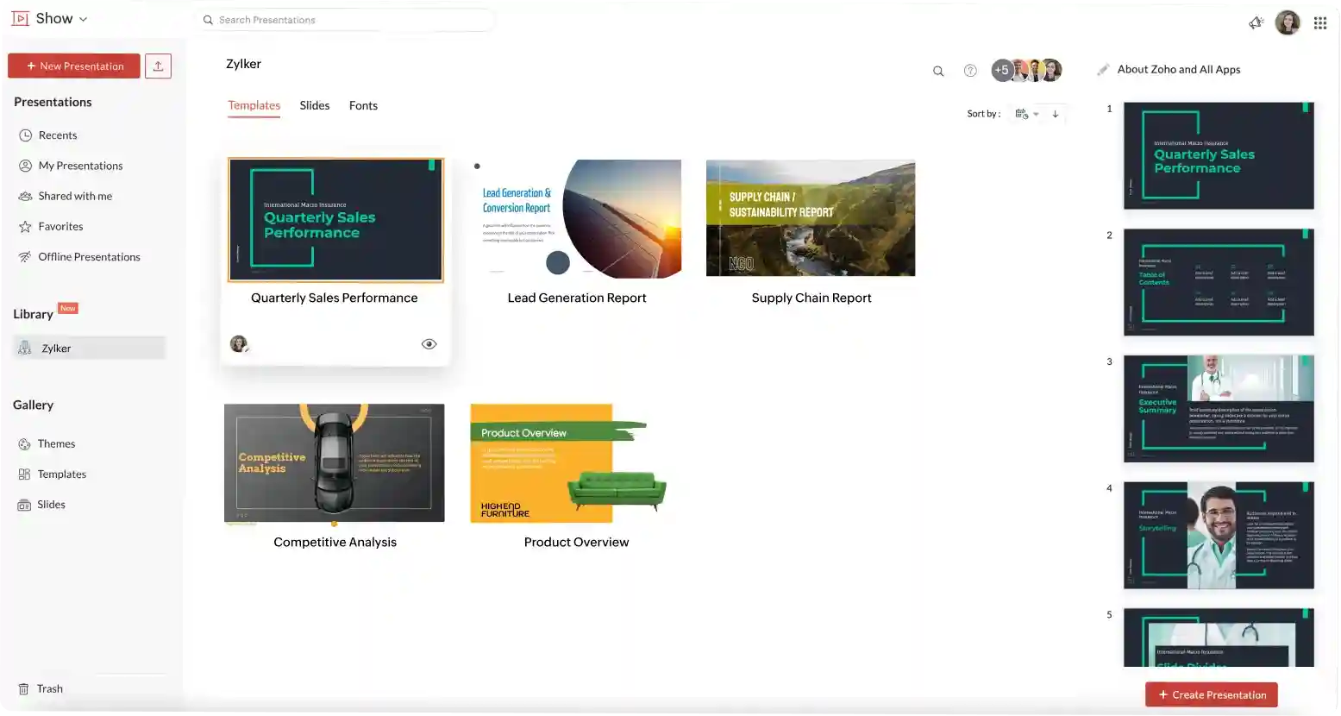Click the library search magnifier icon
This screenshot has height=716, width=1341.
tap(938, 72)
